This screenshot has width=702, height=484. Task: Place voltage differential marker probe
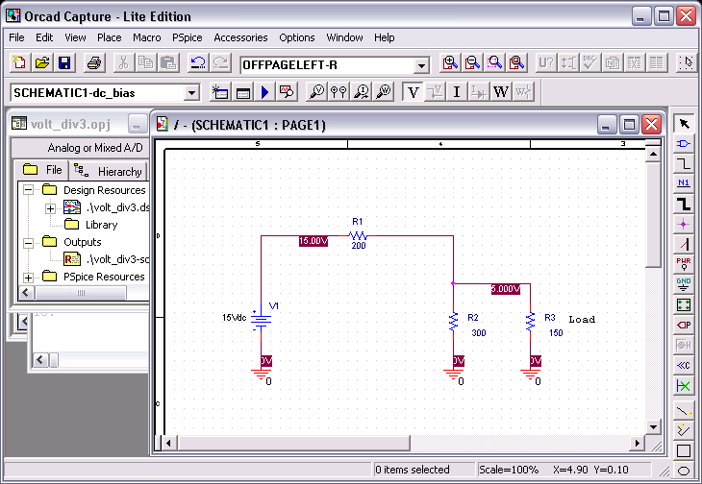point(338,92)
